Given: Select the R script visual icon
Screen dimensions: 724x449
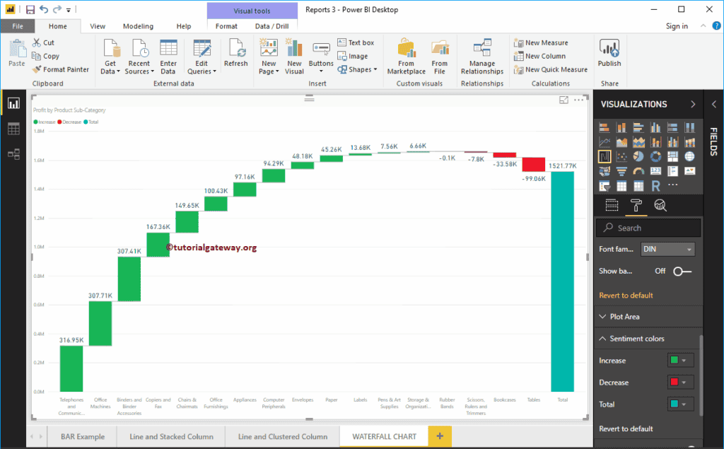Looking at the screenshot, I should coord(656,186).
